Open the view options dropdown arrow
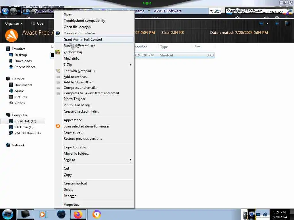The height and width of the screenshot is (220, 294). [x=267, y=23]
